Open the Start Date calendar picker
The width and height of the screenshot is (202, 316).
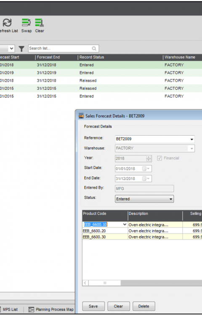pyautogui.click(x=146, y=169)
